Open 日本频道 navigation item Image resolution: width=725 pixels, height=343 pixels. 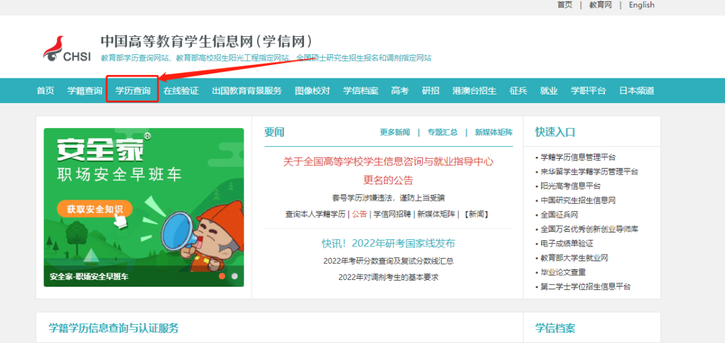tap(636, 90)
